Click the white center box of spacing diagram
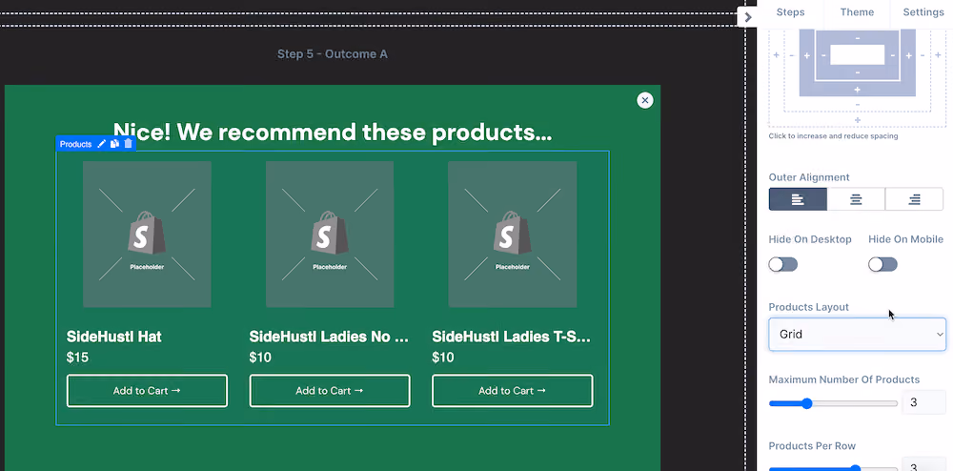Image resolution: width=953 pixels, height=471 pixels. point(857,54)
